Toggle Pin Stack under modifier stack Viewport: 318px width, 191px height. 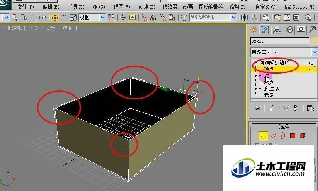click(x=257, y=108)
